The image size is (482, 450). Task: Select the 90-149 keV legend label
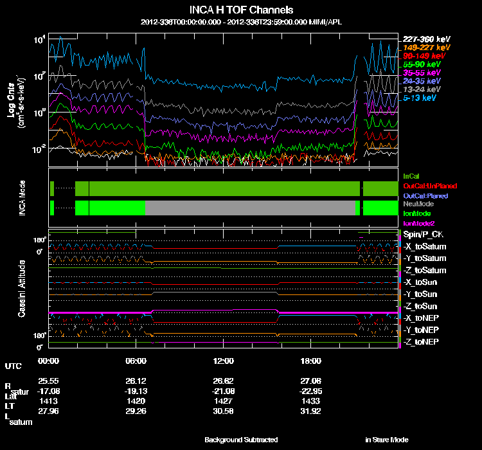(x=424, y=56)
